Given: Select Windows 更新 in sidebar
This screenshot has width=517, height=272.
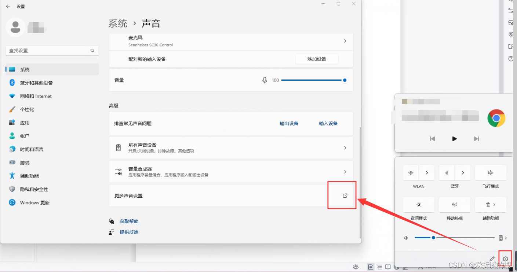Looking at the screenshot, I should [x=52, y=202].
